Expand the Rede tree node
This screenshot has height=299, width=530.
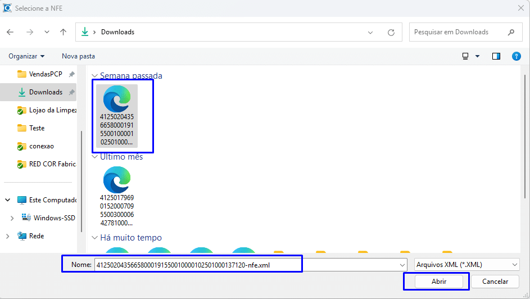click(x=8, y=236)
